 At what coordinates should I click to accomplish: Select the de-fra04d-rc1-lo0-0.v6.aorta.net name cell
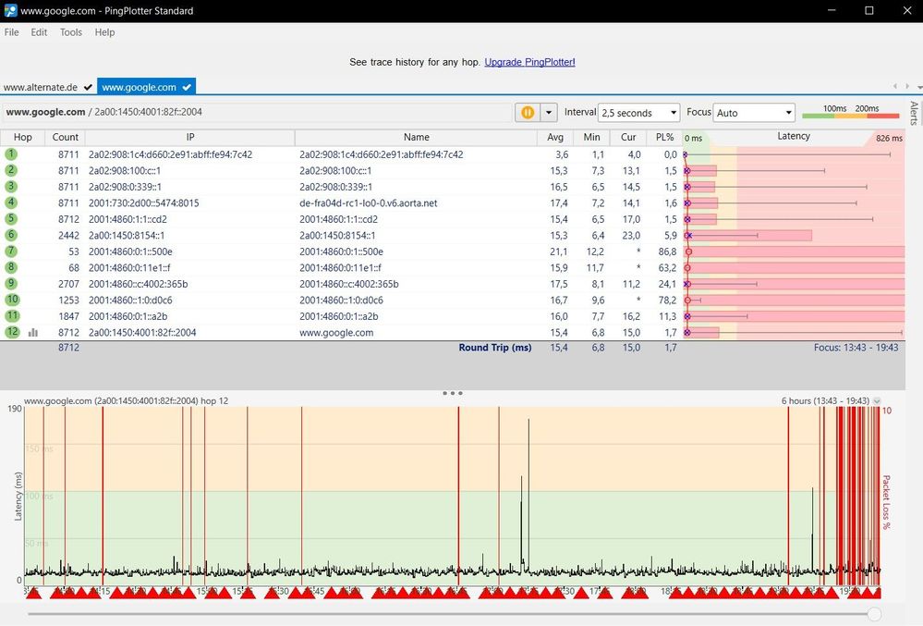pos(369,203)
